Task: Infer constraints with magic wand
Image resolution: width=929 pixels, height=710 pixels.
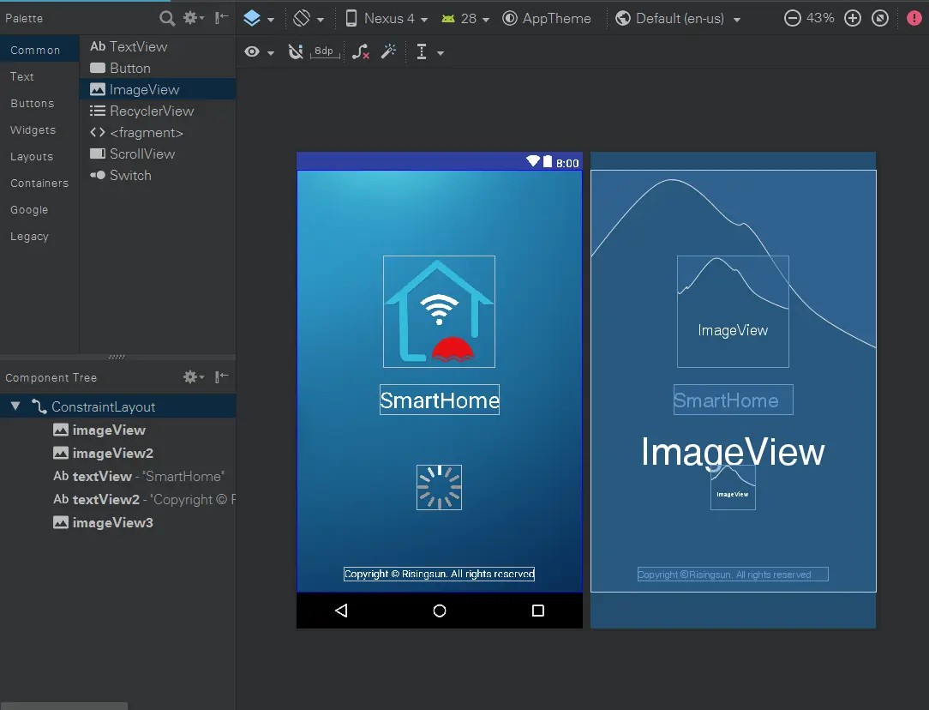Action: tap(389, 52)
